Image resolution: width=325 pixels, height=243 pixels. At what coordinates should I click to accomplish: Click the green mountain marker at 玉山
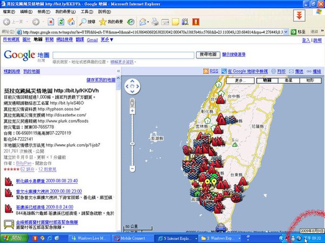pyautogui.click(x=235, y=145)
